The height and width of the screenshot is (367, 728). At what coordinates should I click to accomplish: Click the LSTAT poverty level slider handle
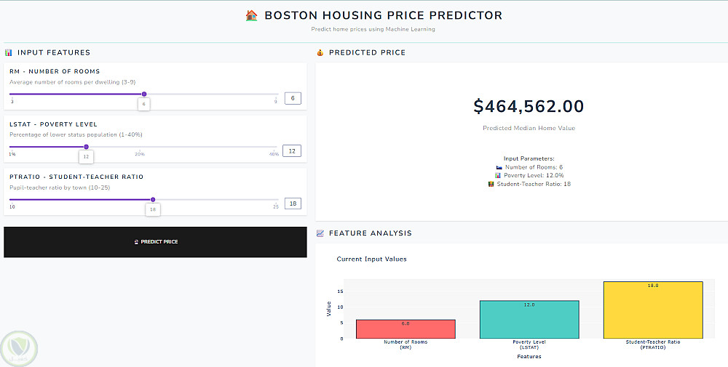click(86, 147)
